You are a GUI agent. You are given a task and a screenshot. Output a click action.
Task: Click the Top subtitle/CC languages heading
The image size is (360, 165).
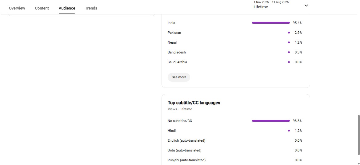[194, 103]
